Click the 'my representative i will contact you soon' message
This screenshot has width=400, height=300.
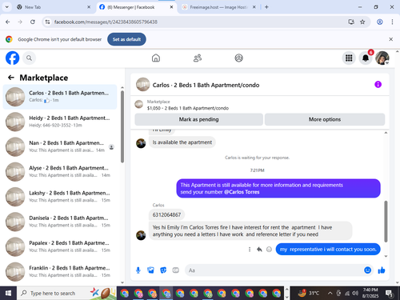tap(328, 250)
